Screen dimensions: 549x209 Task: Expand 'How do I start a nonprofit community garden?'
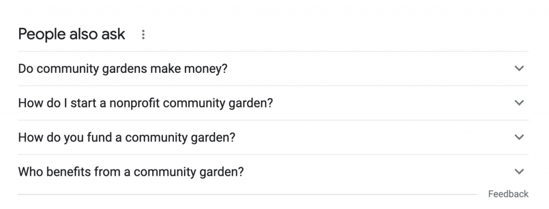coord(273,103)
